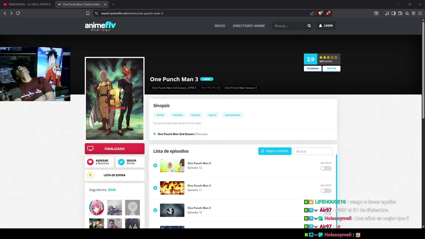425x239 pixels.
Task: Open the pink-haired follower avatar
Action: point(97,207)
